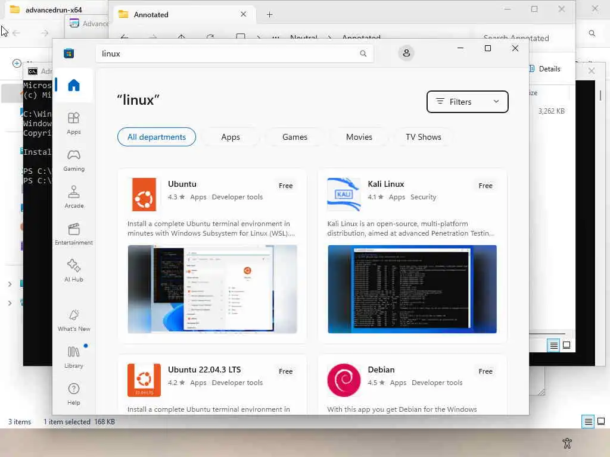The width and height of the screenshot is (610, 457).
Task: Click the Kali Linux description text
Action: click(411, 228)
